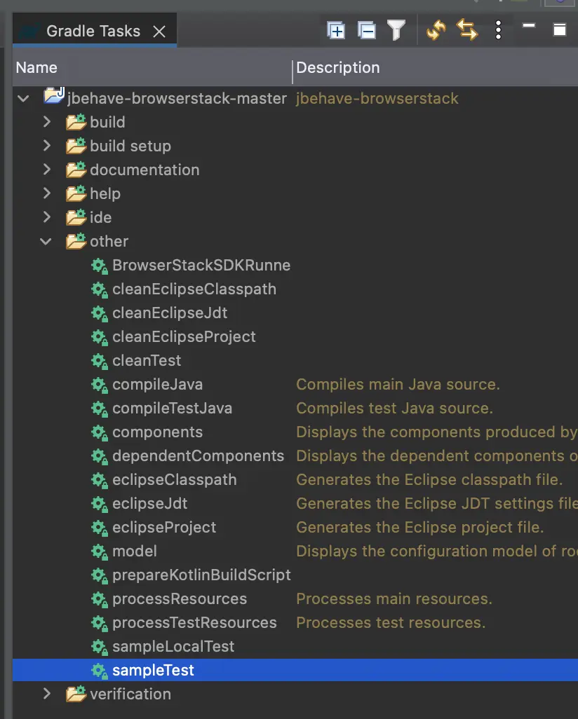Collapse the other task group
The width and height of the screenshot is (578, 719).
point(46,241)
